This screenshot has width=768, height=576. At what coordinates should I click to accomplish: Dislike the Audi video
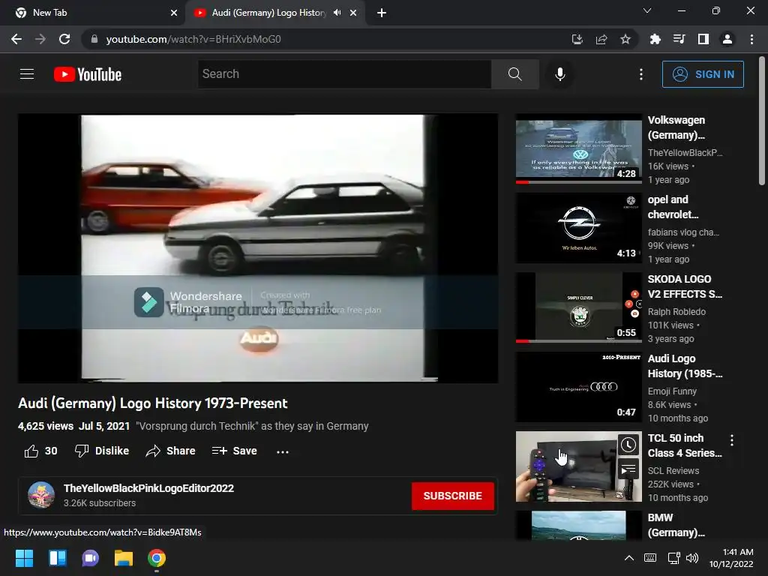(x=102, y=451)
